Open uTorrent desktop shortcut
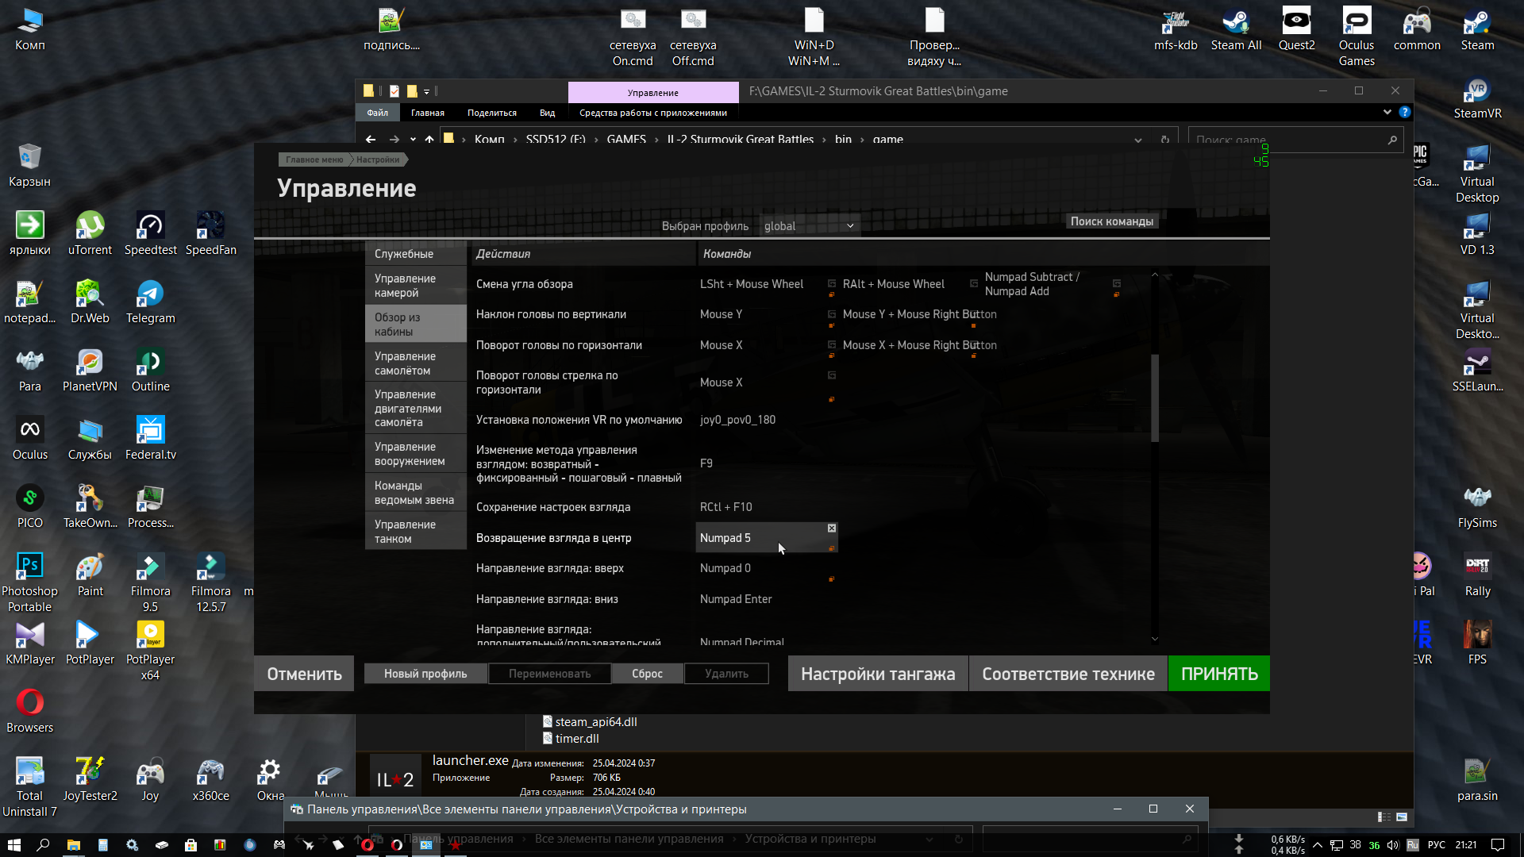 [x=90, y=234]
